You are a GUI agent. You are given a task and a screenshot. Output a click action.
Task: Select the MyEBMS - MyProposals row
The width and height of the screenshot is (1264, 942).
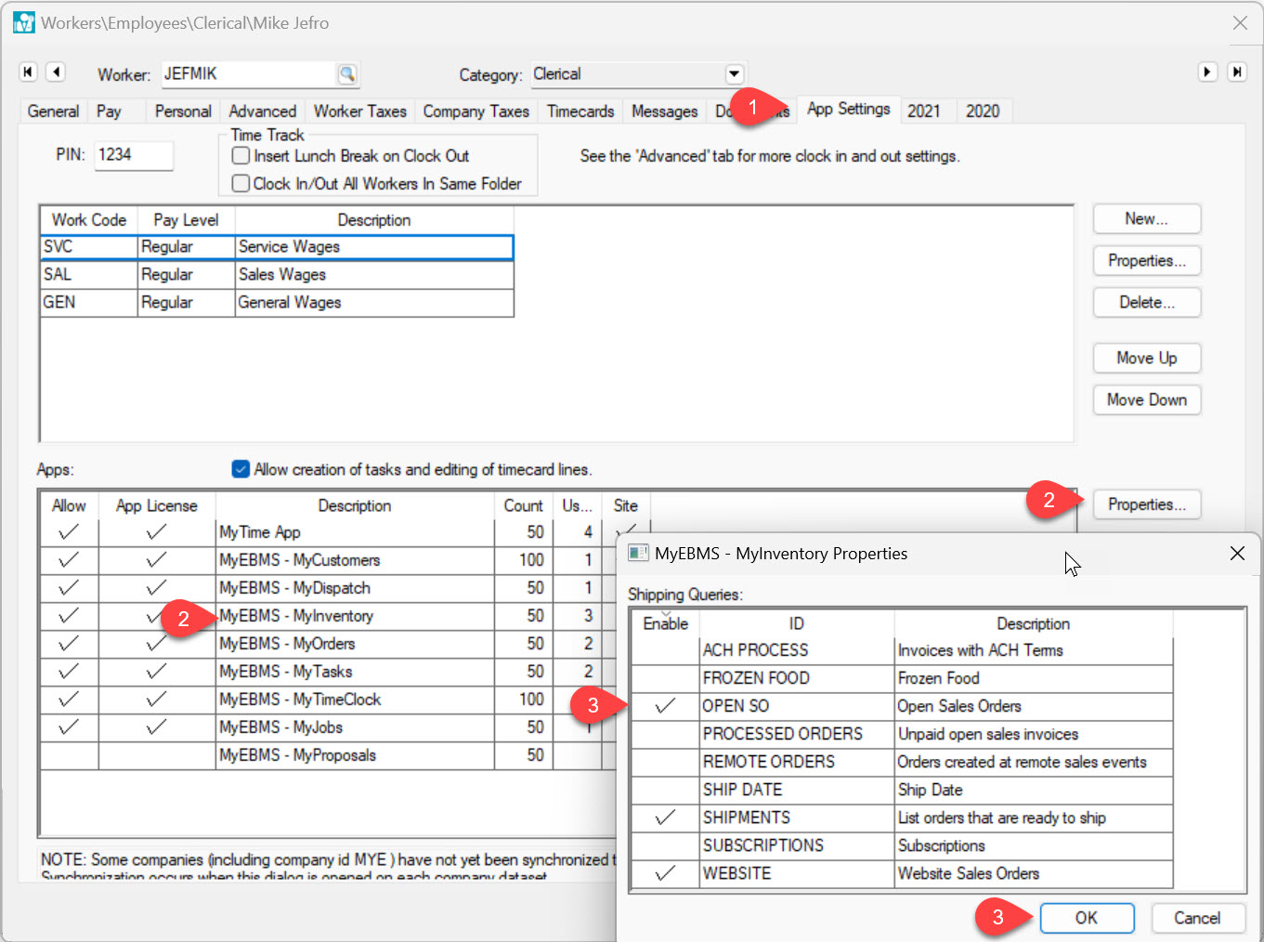(330, 755)
